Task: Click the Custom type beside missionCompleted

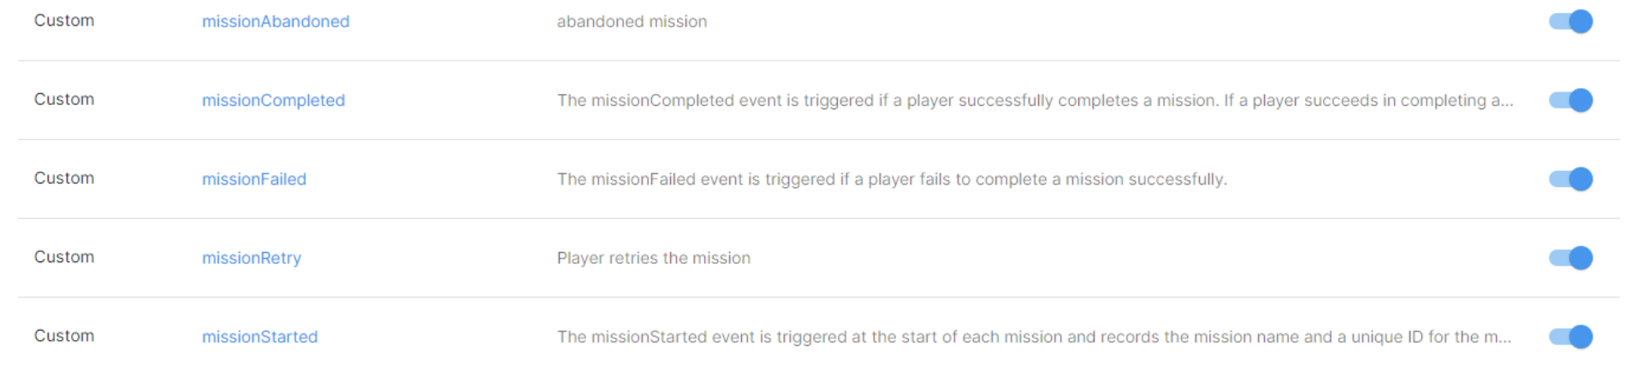Action: click(64, 99)
